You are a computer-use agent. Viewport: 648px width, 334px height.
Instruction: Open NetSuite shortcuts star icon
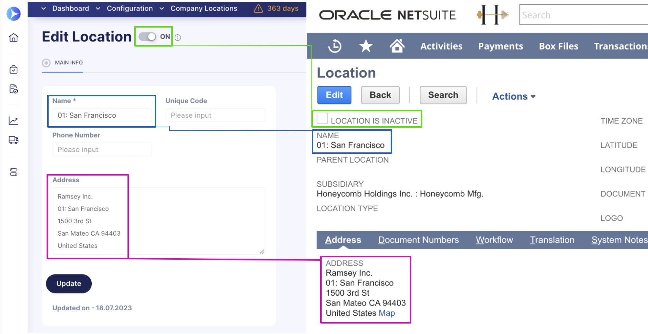(366, 46)
